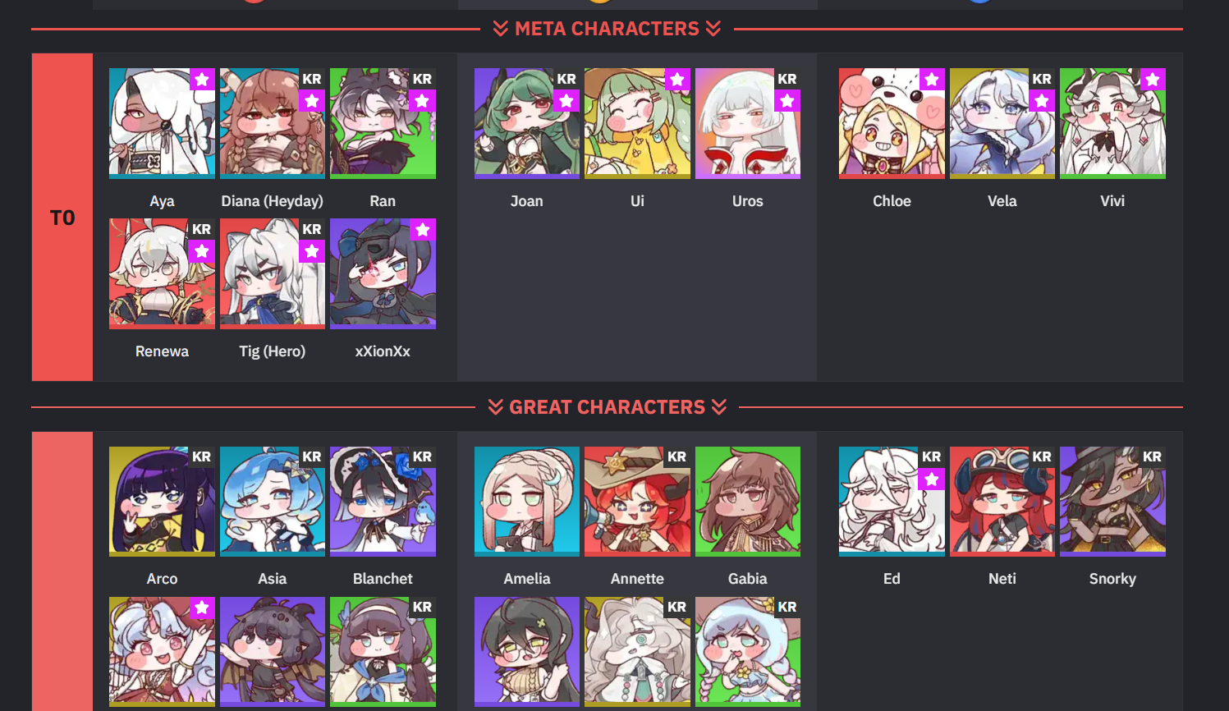Select the Diana (Heyday) character icon

[x=273, y=123]
